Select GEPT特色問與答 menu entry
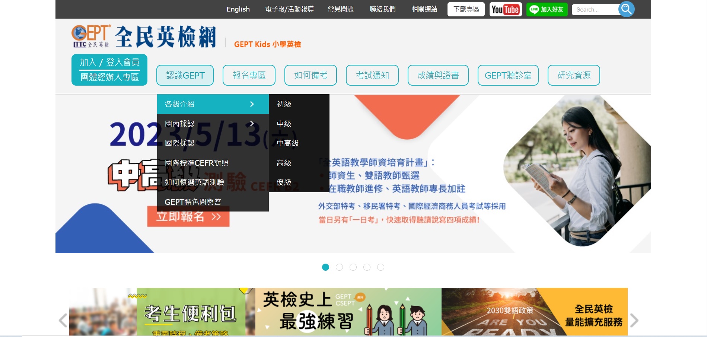The image size is (707, 337). click(x=213, y=202)
